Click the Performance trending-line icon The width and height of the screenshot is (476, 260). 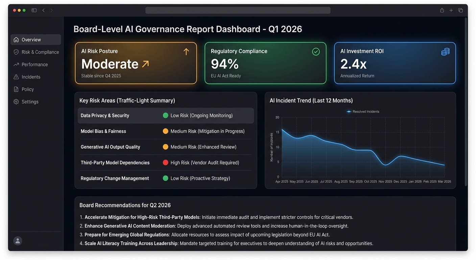[16, 64]
